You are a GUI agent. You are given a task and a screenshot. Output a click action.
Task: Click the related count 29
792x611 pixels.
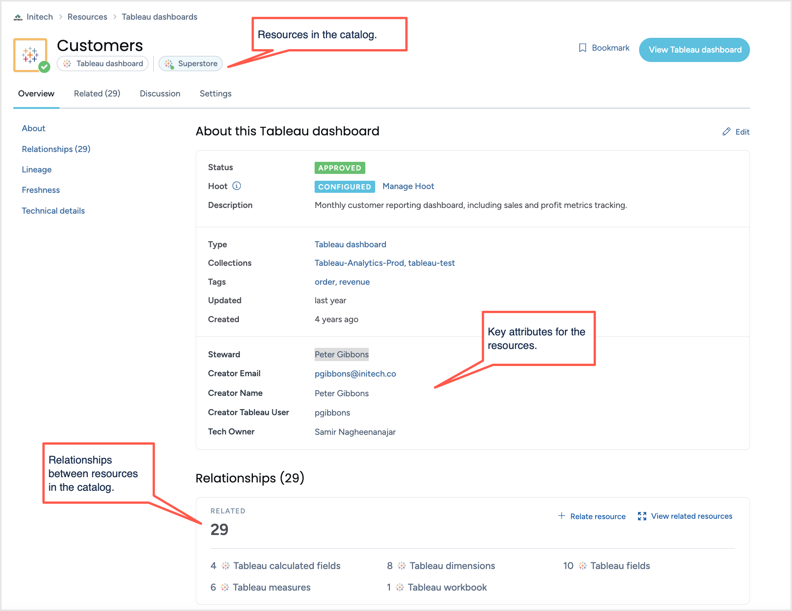tap(219, 530)
